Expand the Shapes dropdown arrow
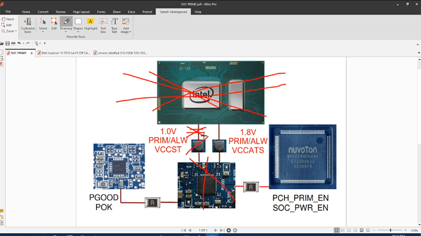Viewport: 421px width, 236px height. tap(78, 32)
